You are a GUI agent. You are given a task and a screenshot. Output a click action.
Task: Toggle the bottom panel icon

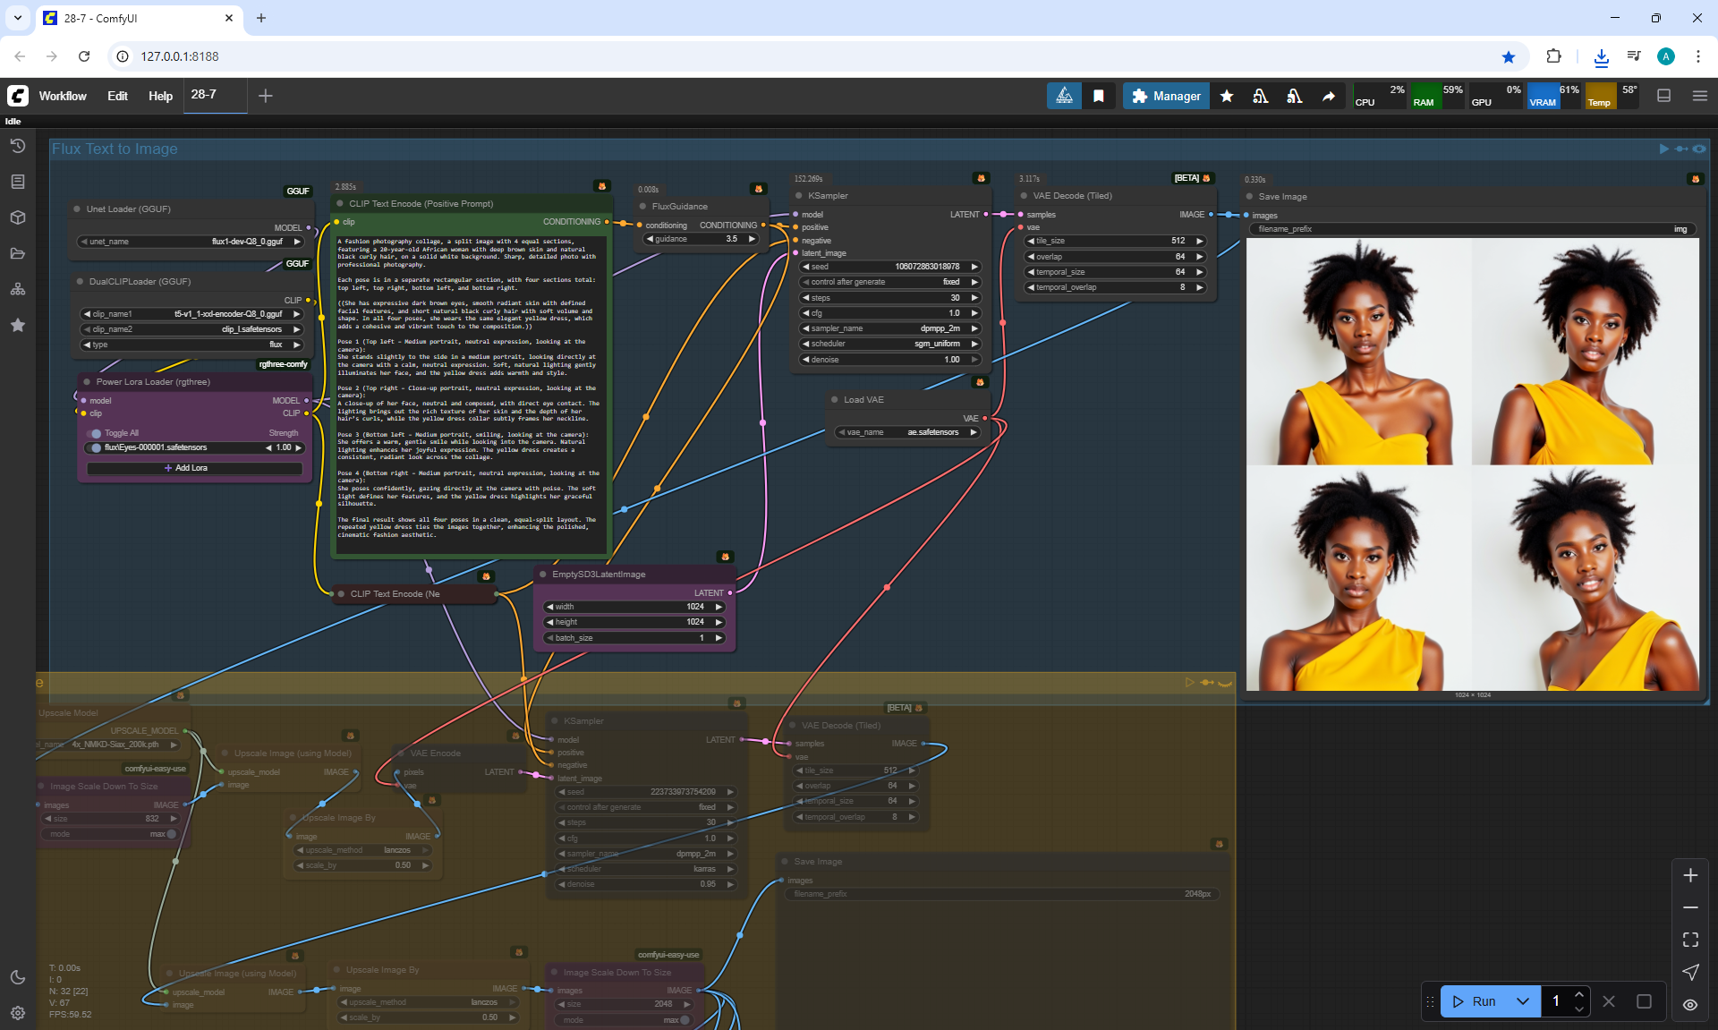(x=1663, y=96)
